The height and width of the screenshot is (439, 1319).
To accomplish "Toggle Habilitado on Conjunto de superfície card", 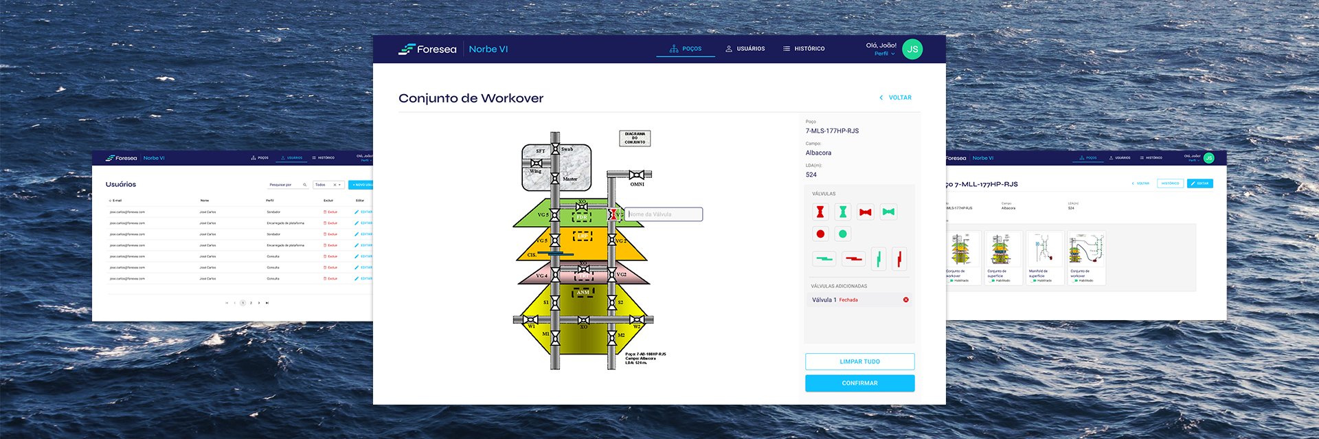I will click(993, 280).
